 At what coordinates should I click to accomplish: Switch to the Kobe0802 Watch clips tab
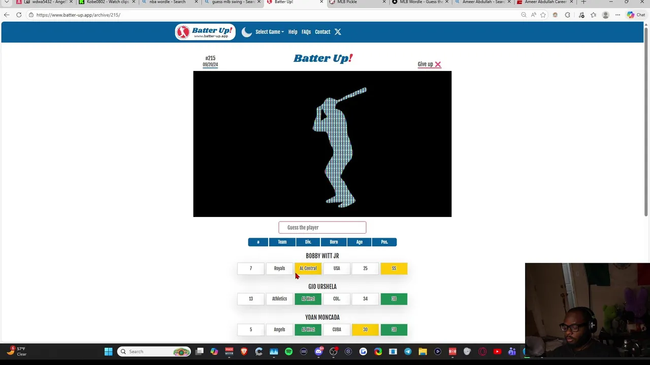107,2
